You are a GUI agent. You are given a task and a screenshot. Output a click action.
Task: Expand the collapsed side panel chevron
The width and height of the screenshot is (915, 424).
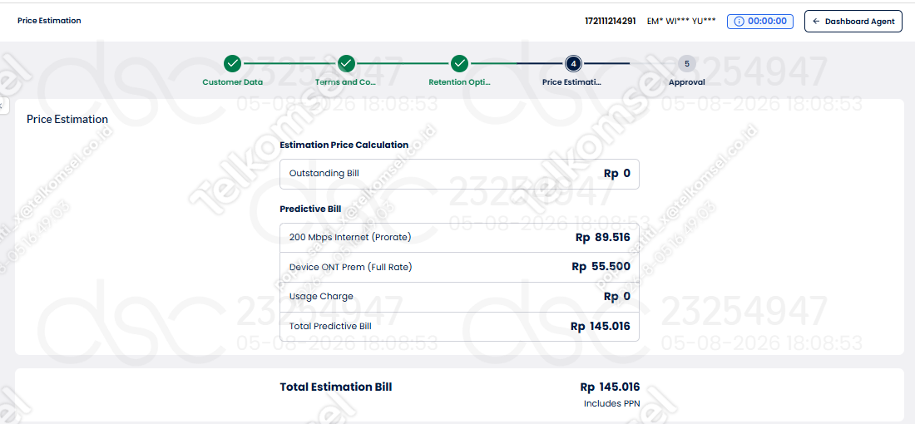pos(2,106)
